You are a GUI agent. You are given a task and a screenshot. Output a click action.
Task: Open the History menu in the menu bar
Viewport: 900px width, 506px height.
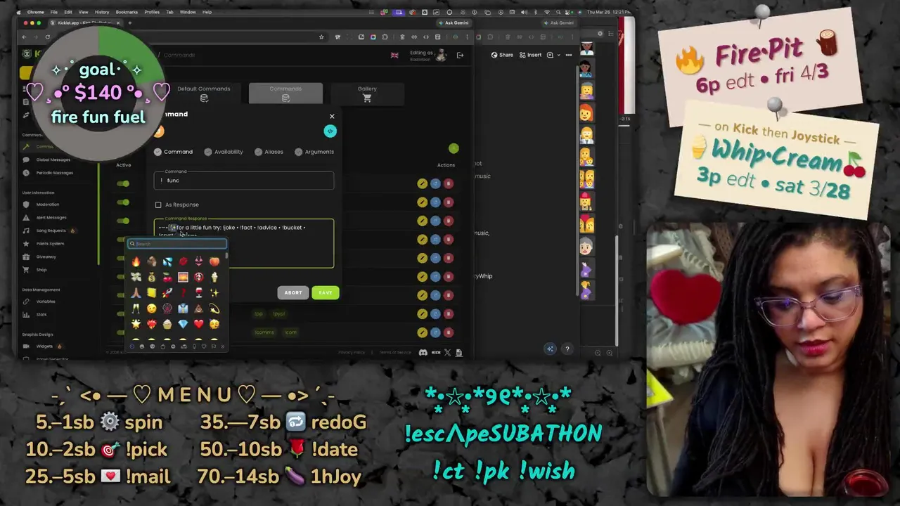pyautogui.click(x=102, y=12)
